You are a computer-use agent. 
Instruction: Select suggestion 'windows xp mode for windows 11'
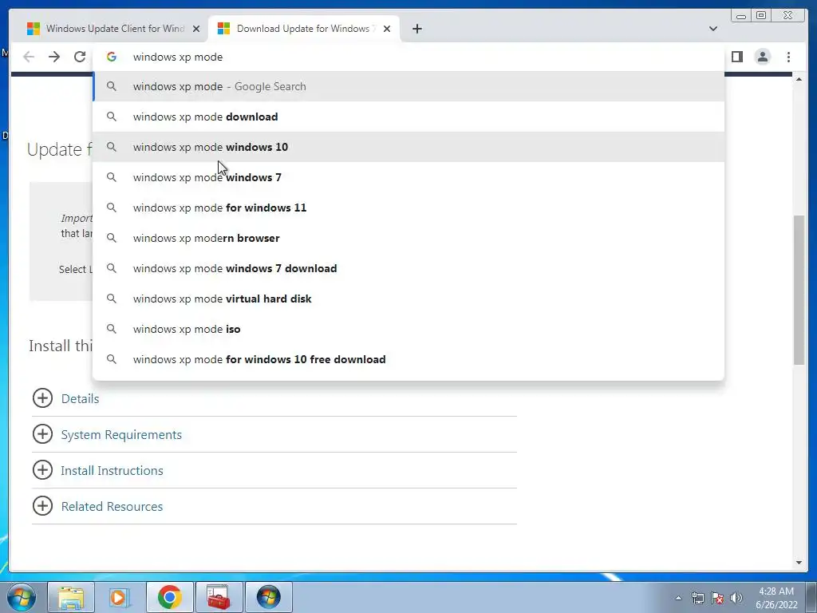(x=408, y=208)
